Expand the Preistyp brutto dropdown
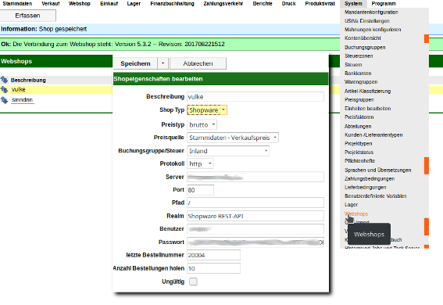The image size is (443, 305). tap(202, 124)
